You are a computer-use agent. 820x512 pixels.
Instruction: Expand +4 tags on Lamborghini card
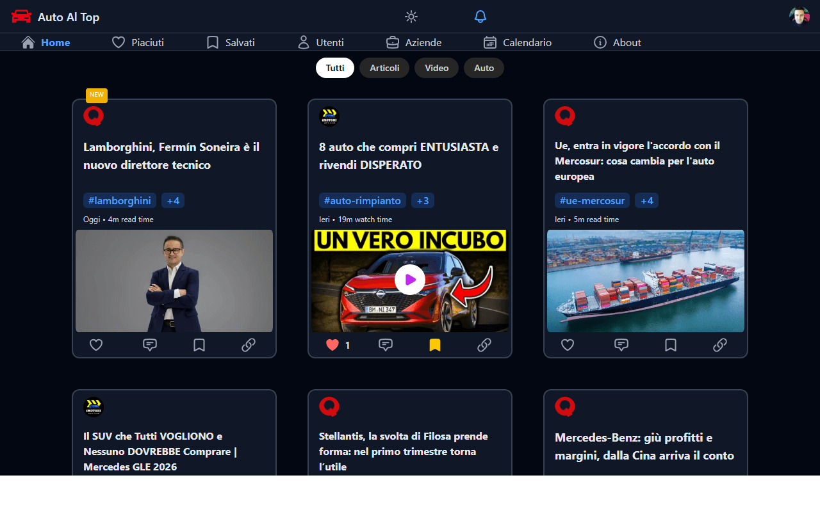(x=173, y=201)
